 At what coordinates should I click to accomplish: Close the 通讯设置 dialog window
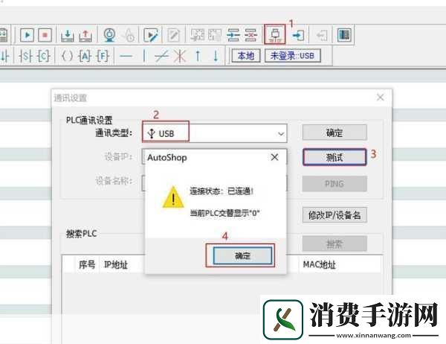tap(381, 98)
